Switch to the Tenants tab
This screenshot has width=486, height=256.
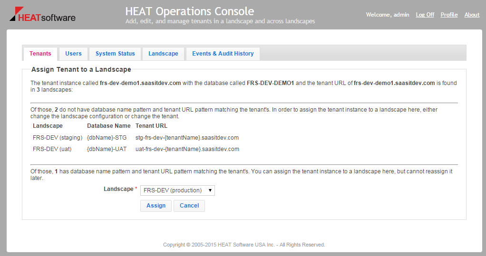40,54
